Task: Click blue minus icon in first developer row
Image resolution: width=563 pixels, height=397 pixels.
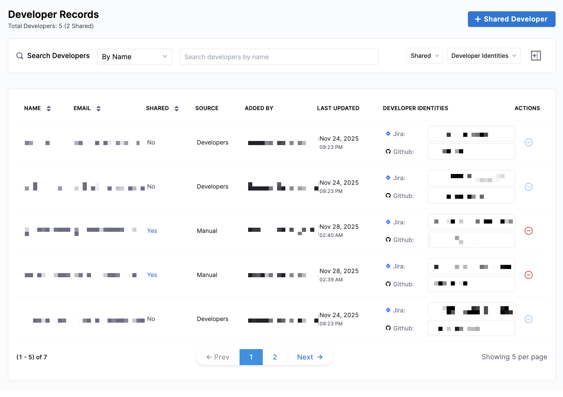Action: click(x=528, y=142)
